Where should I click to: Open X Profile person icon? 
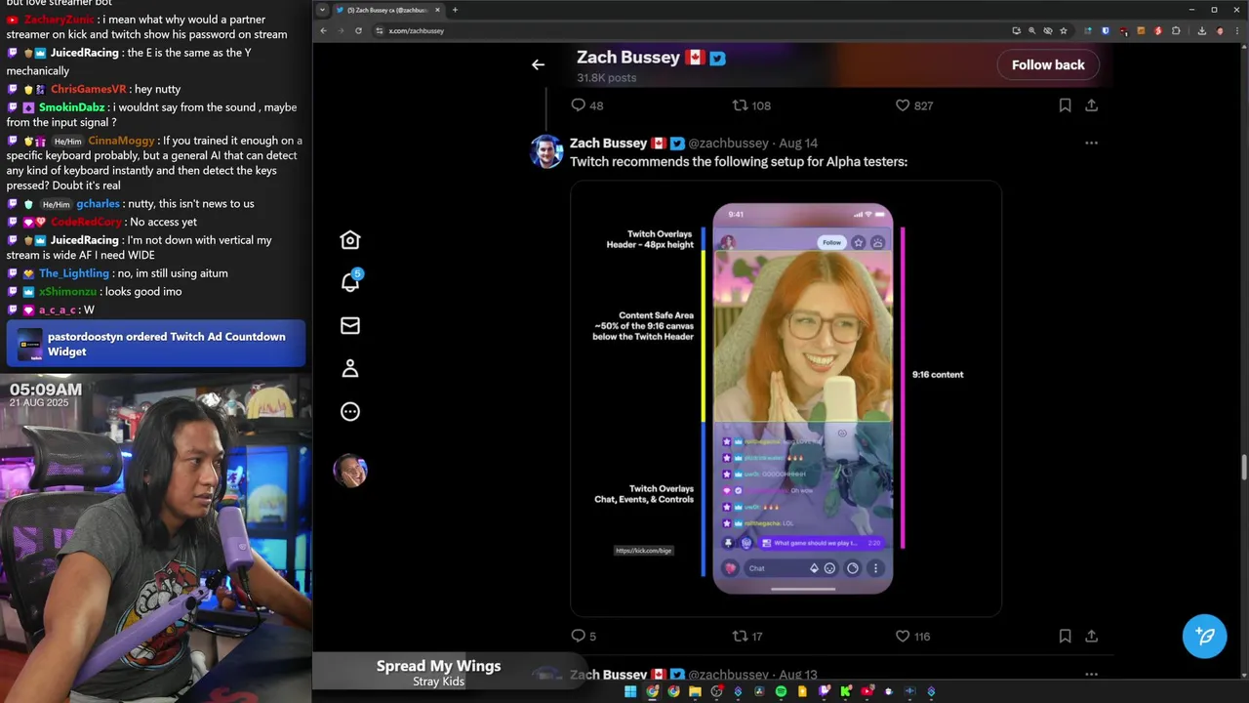350,369
